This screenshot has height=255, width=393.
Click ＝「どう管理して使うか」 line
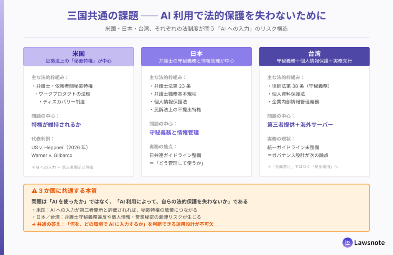[x=177, y=163]
